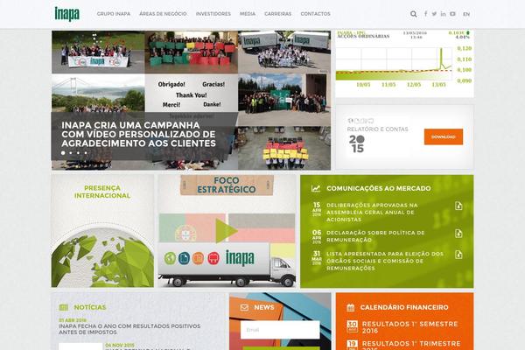This screenshot has width=525, height=350.
Task: Play the Foco Estratégico video
Action: (227, 230)
